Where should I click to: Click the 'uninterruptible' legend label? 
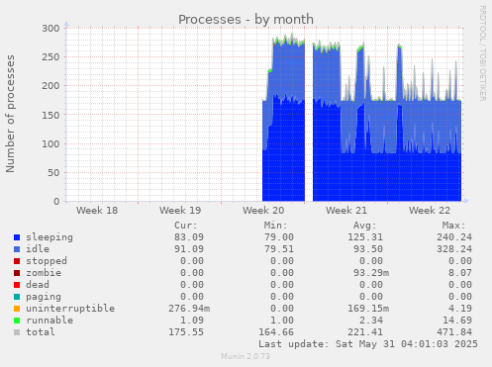[70, 309]
